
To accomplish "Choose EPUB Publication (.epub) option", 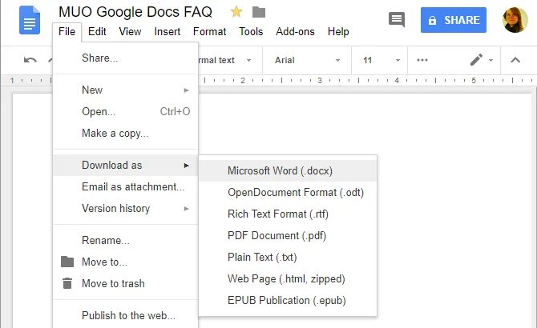I will click(288, 301).
